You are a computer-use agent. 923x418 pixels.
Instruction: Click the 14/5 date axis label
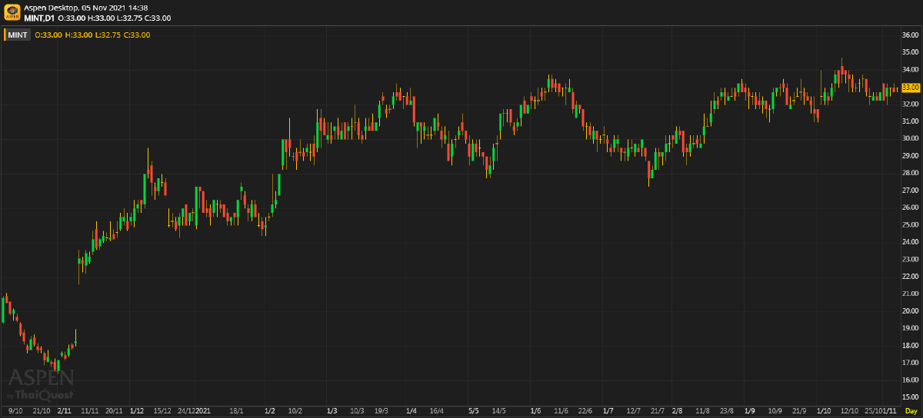point(498,412)
